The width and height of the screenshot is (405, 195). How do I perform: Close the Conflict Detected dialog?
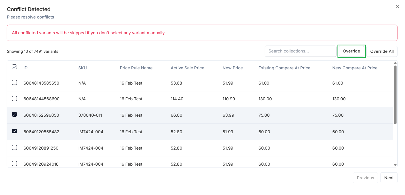[x=397, y=7]
